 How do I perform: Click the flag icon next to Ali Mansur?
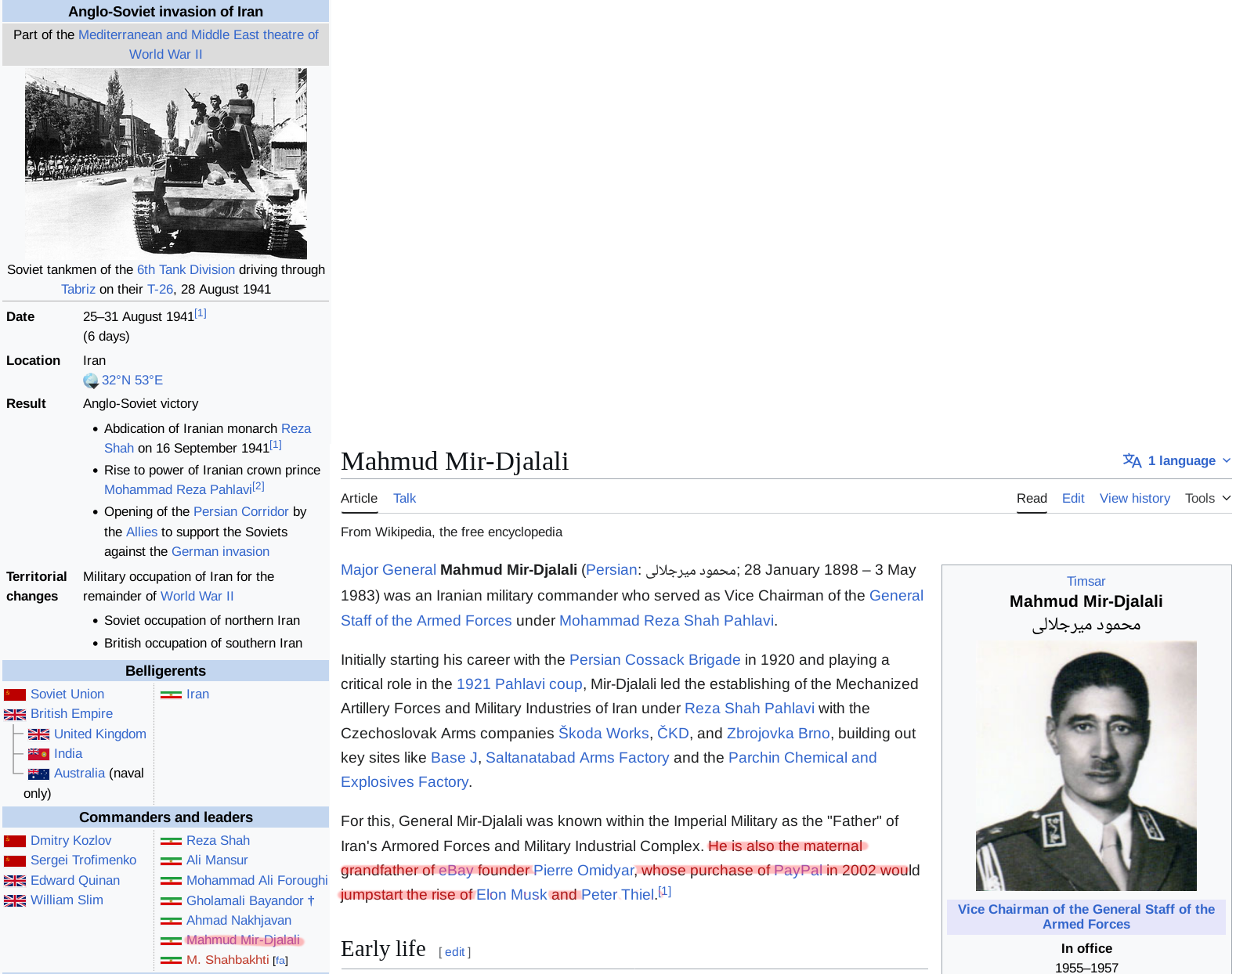(171, 860)
